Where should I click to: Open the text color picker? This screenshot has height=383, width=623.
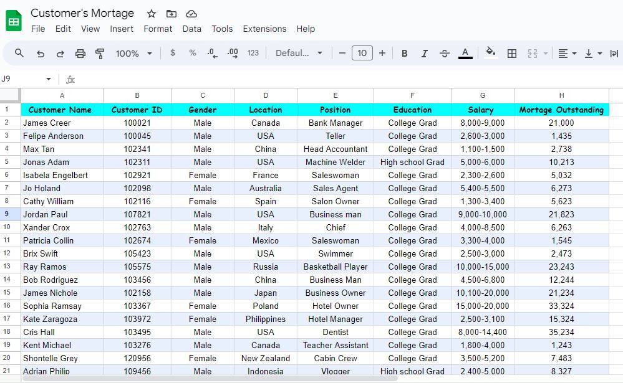465,53
